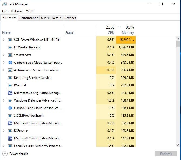Expand Carbon Black Cloud Sensor Serv... row
The image size is (181, 160).
point(4,63)
